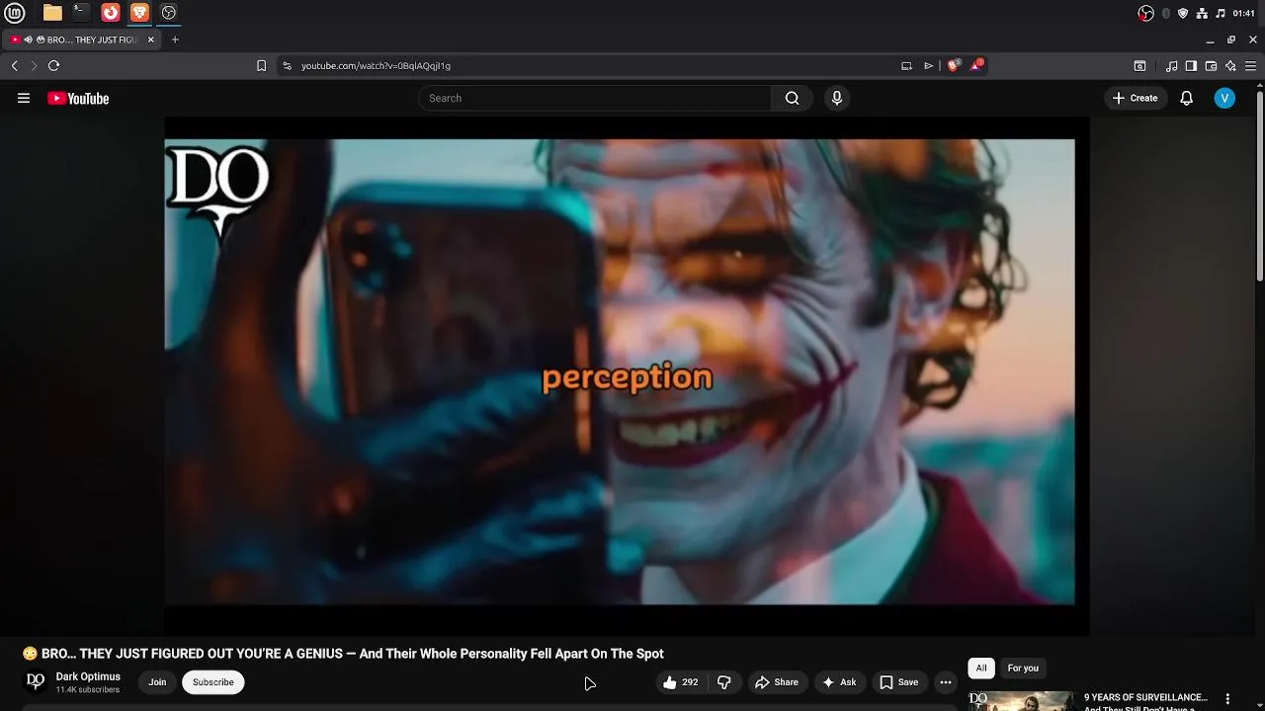Select the For you filter chip

[x=1023, y=669]
